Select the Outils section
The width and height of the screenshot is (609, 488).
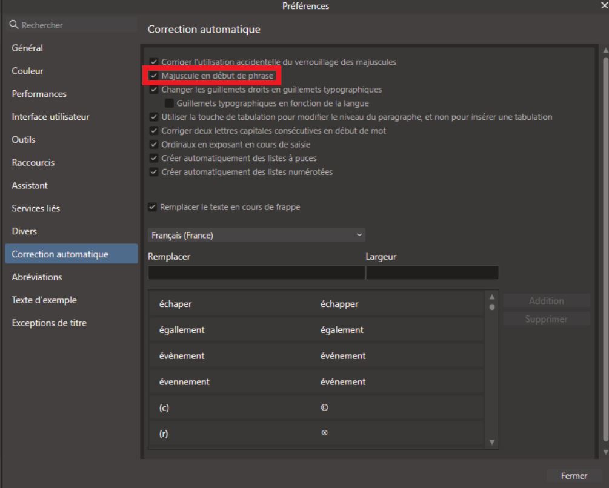(23, 140)
